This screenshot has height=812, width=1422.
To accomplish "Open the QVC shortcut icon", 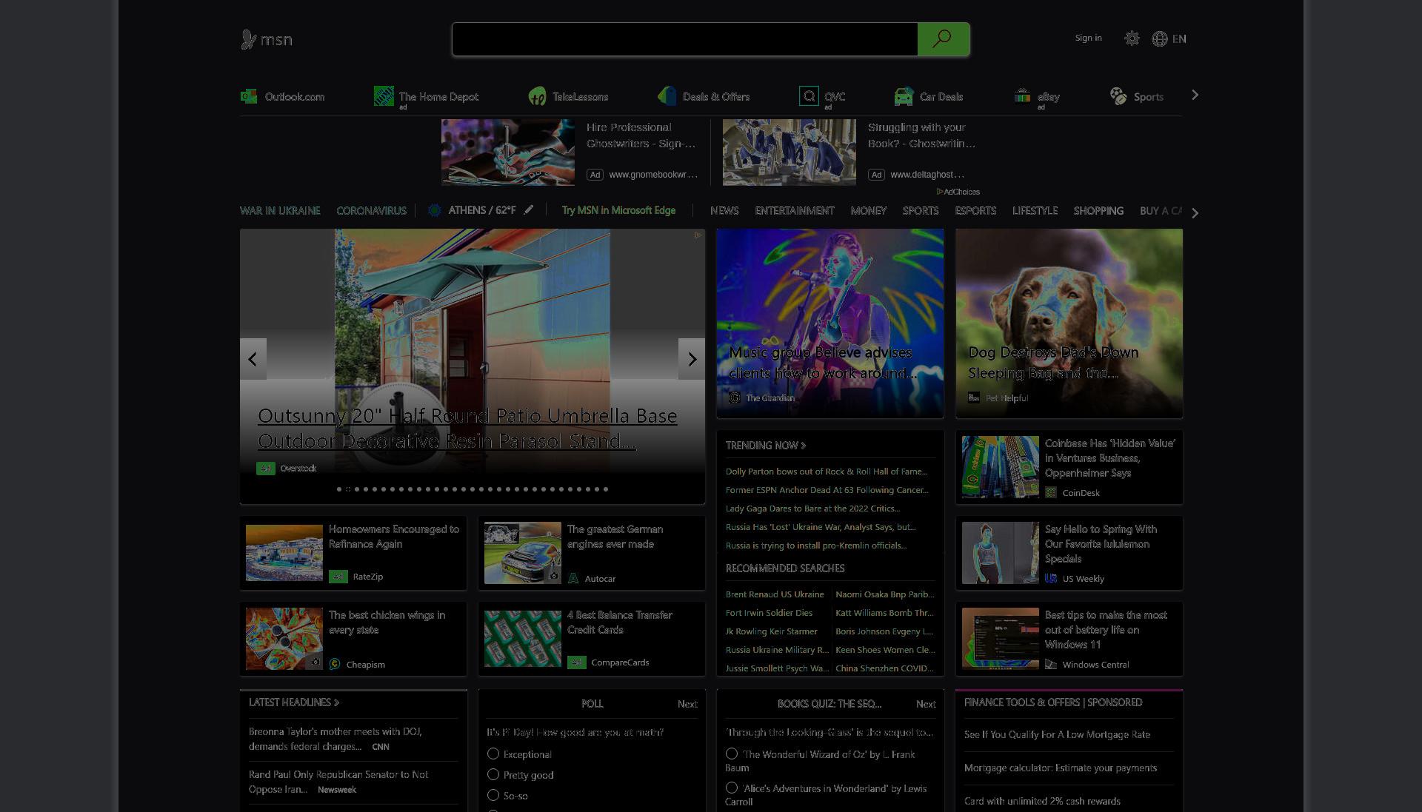I will pos(809,96).
